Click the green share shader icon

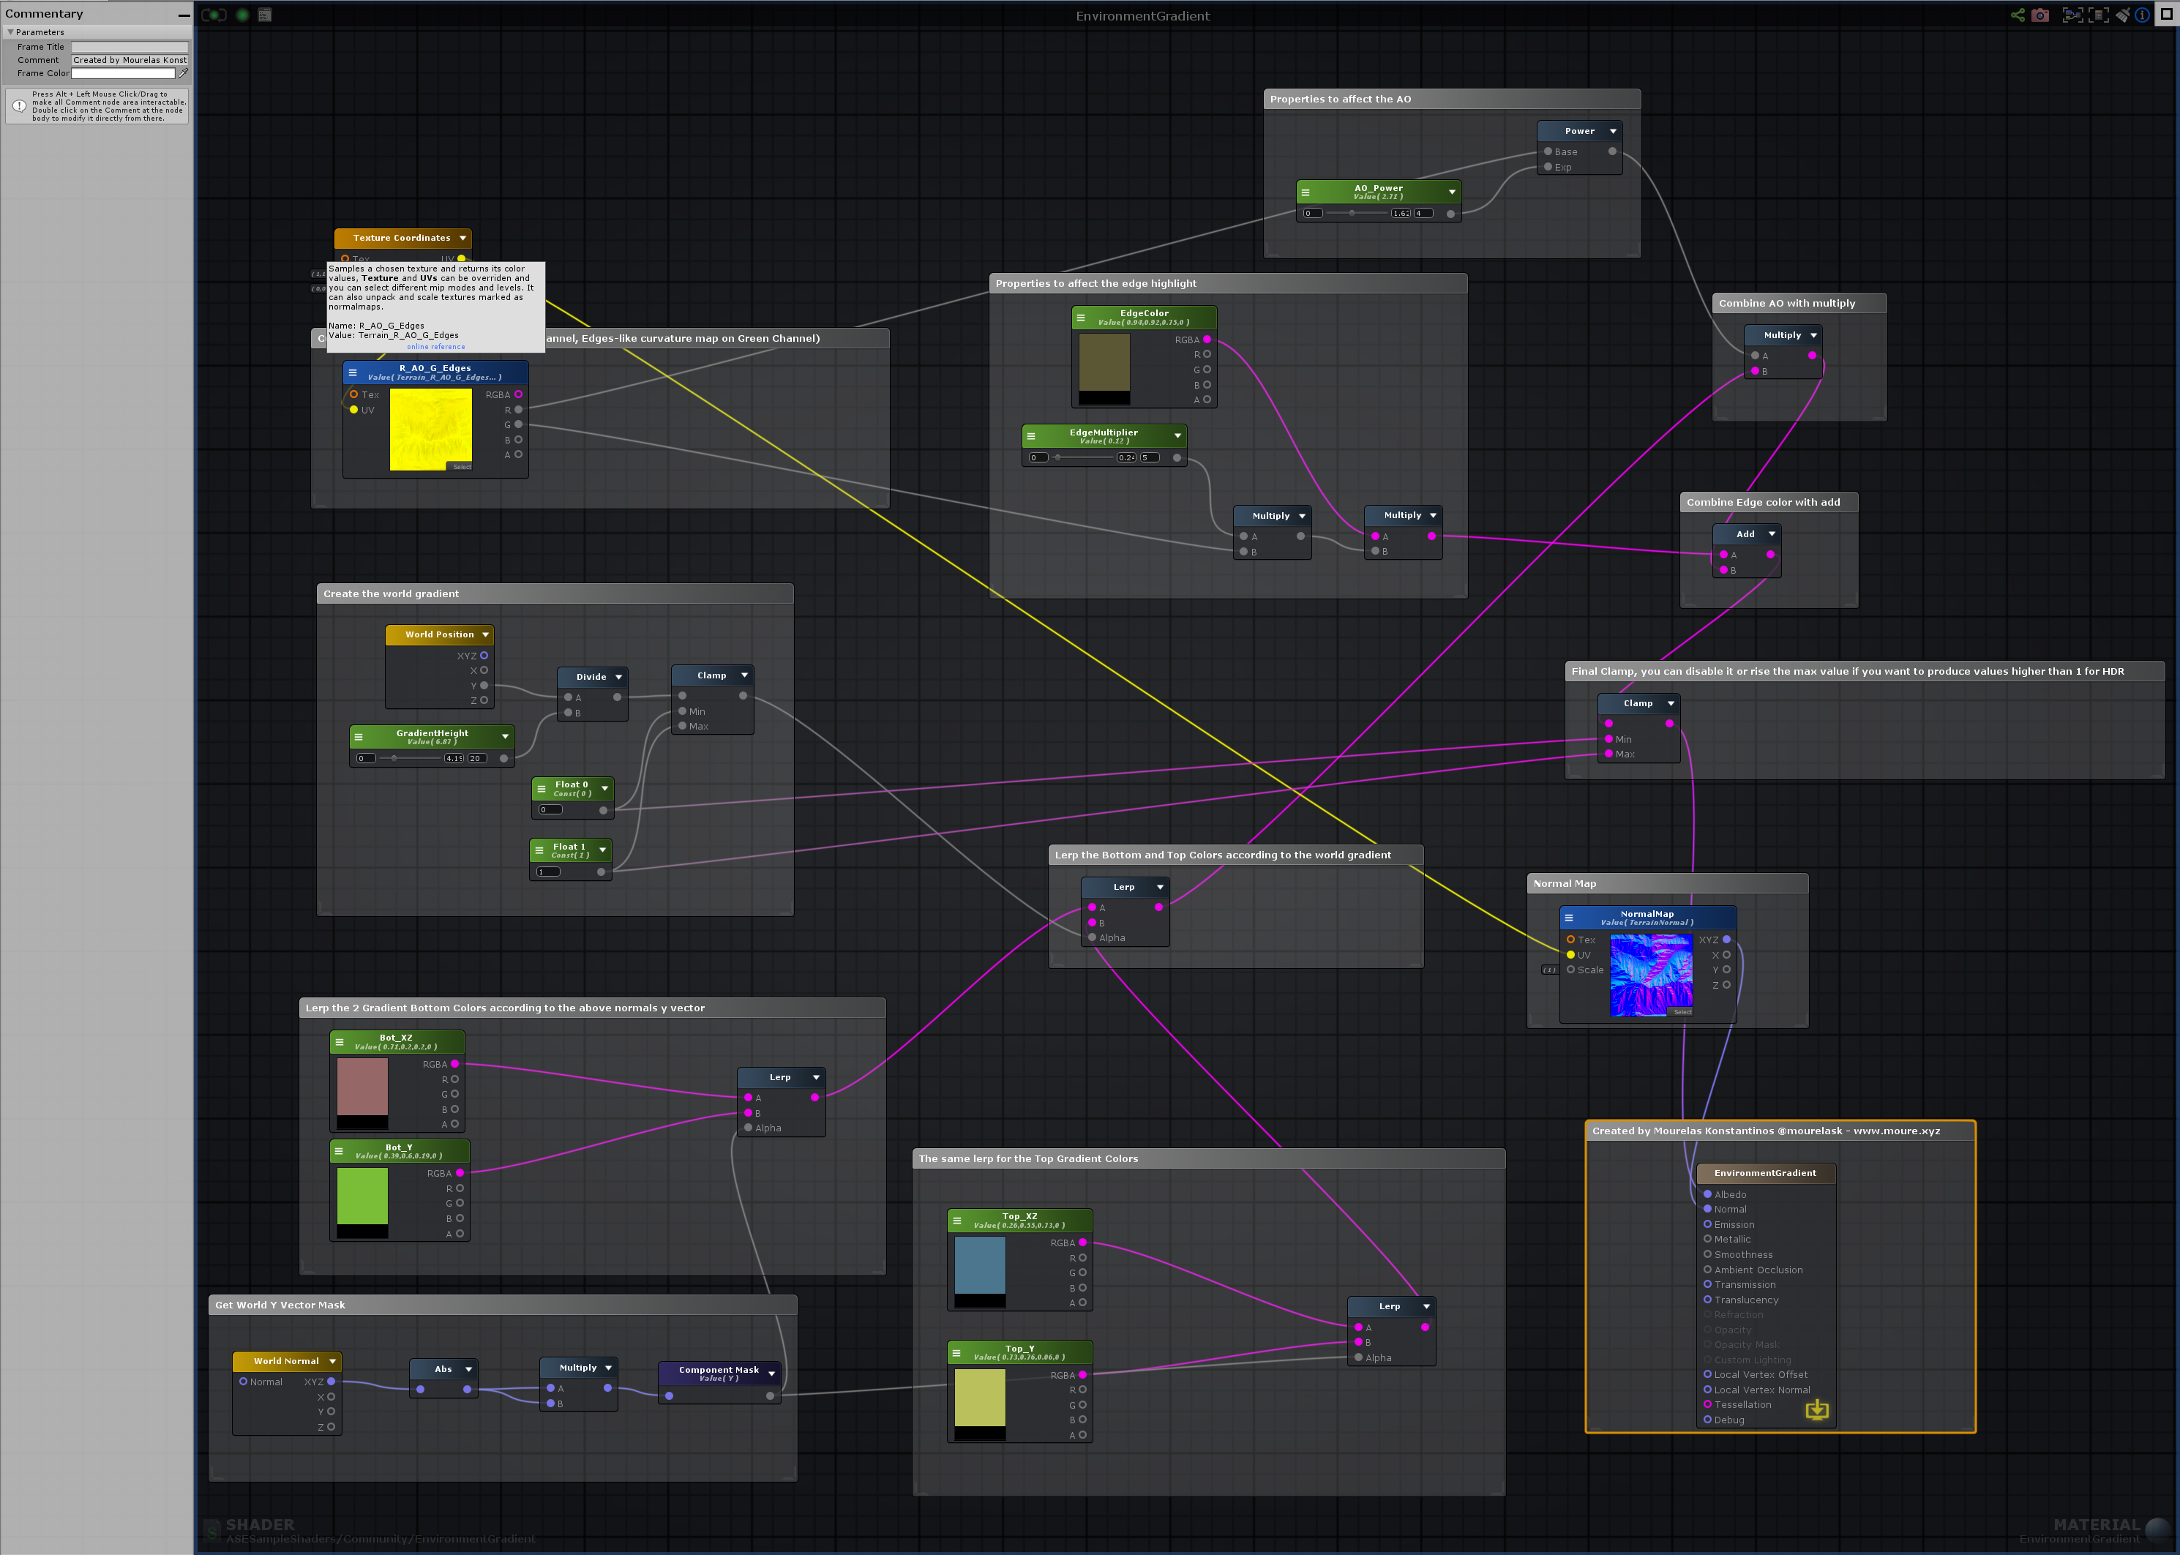pyautogui.click(x=2018, y=15)
